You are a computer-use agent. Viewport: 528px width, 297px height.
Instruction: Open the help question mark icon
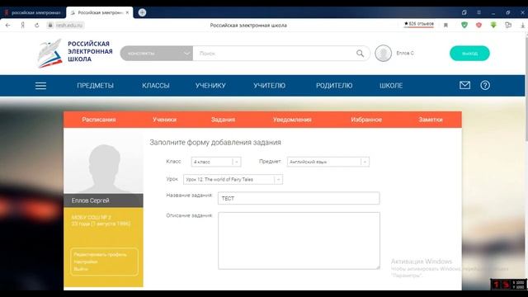(485, 85)
